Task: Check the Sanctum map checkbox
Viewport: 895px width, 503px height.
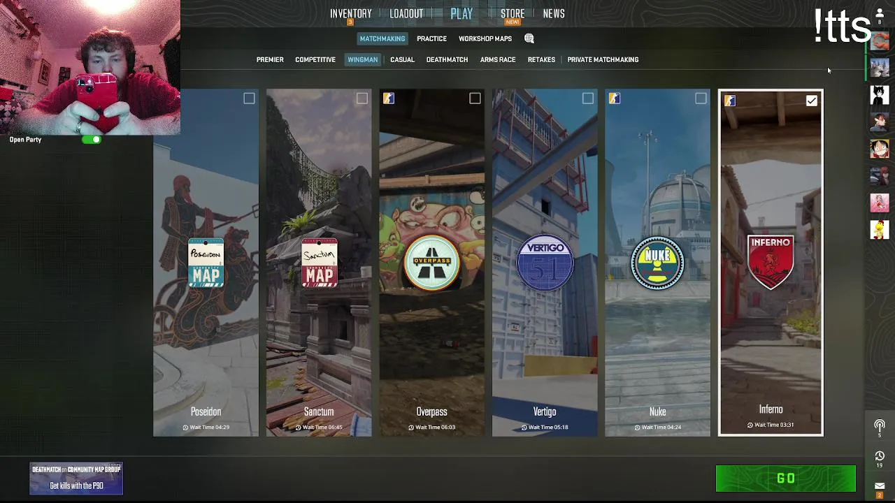Action: tap(362, 99)
